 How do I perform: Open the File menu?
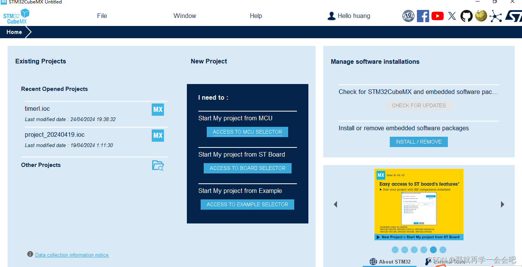pos(102,16)
